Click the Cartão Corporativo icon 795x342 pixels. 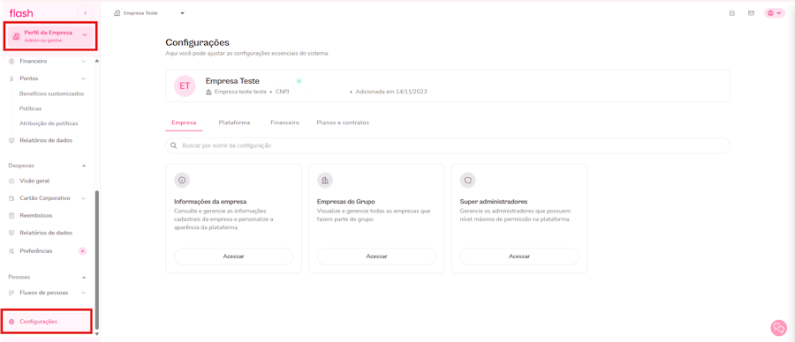(11, 198)
